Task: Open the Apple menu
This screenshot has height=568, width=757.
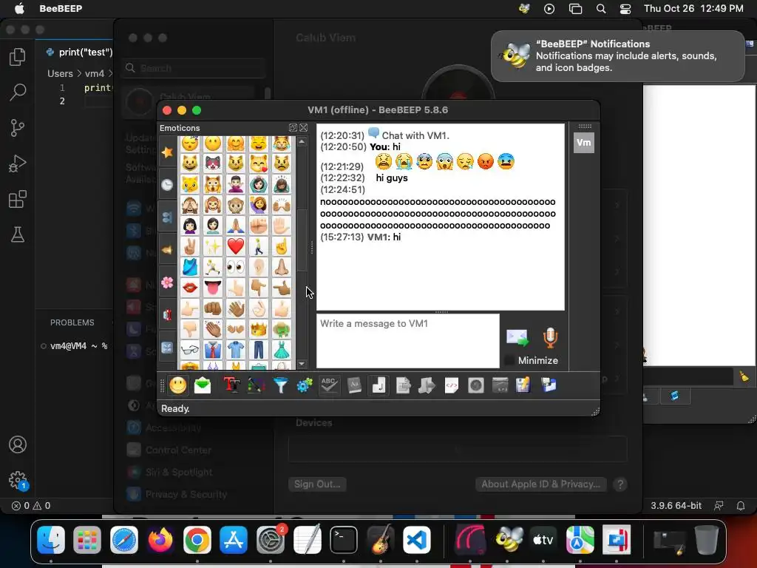Action: tap(19, 9)
